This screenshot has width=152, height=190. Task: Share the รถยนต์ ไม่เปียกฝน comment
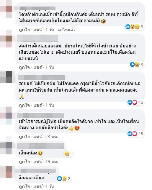click(38, 105)
